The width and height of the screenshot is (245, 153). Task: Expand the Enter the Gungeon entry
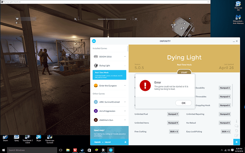click(x=125, y=86)
